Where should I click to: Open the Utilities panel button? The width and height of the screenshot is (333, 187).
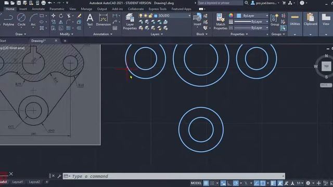(295, 23)
